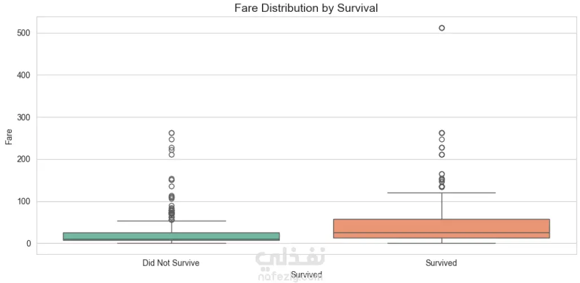The image size is (580, 283).
Task: Click the 100 tick label on y-axis
Action: pyautogui.click(x=23, y=201)
